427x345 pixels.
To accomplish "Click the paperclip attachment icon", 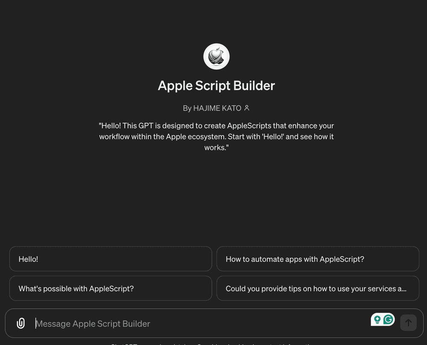I will (20, 323).
